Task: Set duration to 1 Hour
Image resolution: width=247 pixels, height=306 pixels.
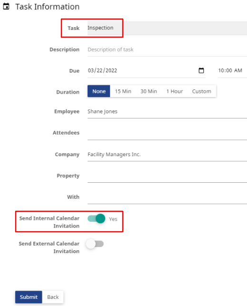Action: [174, 91]
